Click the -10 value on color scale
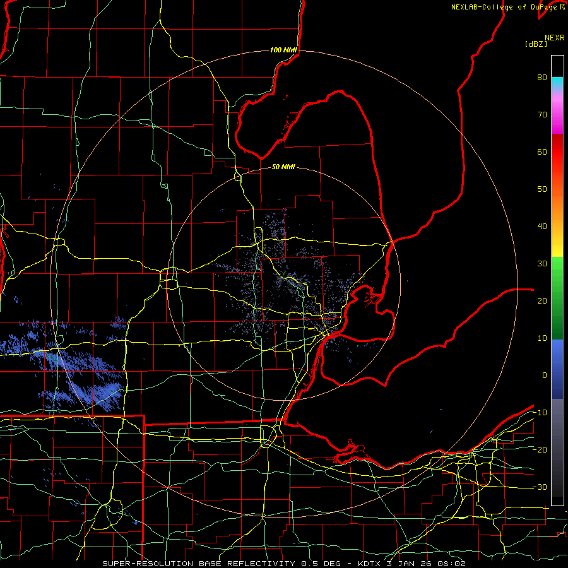The height and width of the screenshot is (568, 568). click(x=540, y=413)
